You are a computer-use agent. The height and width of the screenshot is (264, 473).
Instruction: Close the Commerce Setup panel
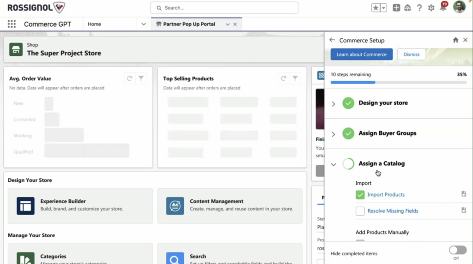click(x=466, y=40)
